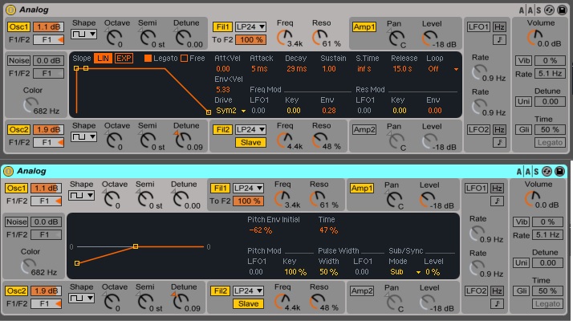Click the bottom Analog hot-swap preset icon
Screen dimensions: 573x321
547,171
